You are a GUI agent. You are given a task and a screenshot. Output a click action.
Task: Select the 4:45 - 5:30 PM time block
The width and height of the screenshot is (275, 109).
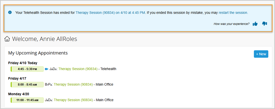click(27, 69)
